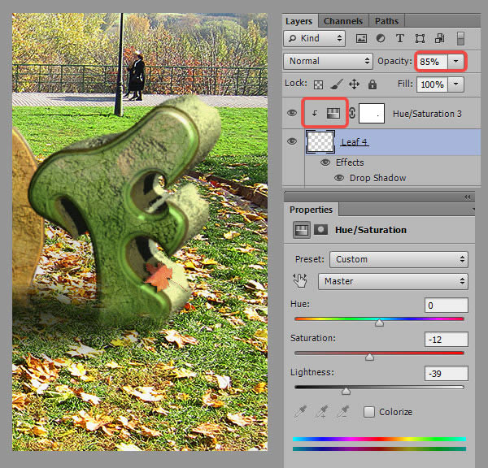The height and width of the screenshot is (468, 488).
Task: Click the smart object filter icon
Action: (439, 38)
